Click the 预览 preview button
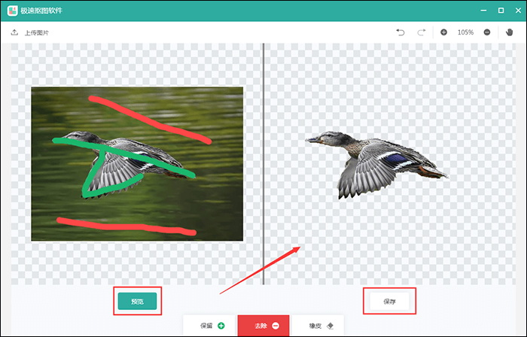The image size is (527, 337). pyautogui.click(x=137, y=301)
